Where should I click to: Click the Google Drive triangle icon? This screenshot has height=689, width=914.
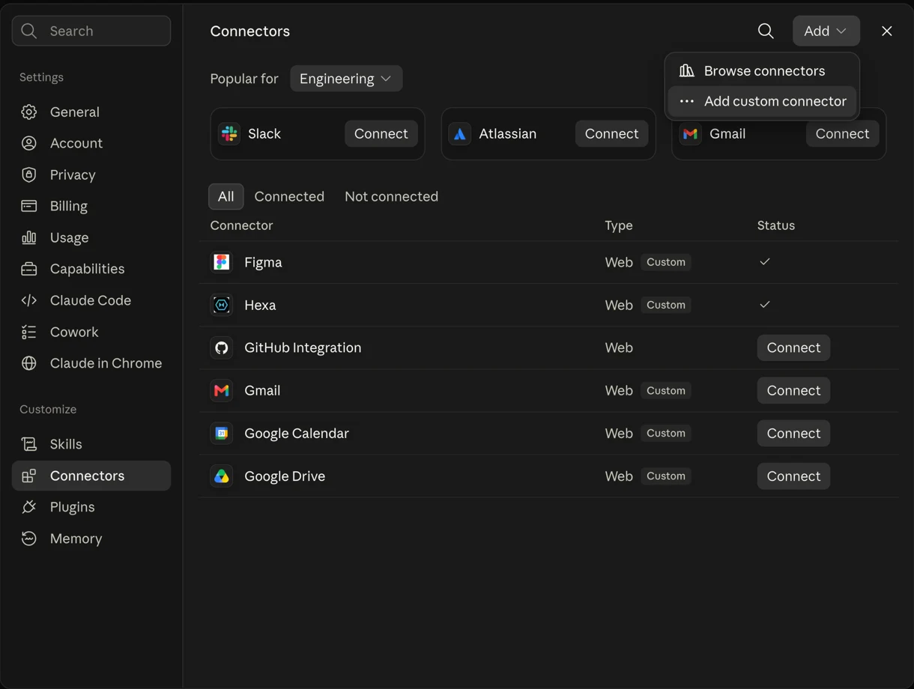tap(222, 476)
